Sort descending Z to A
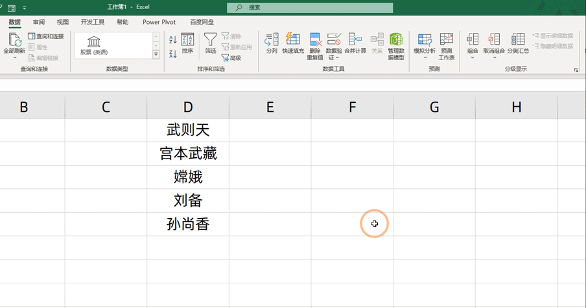Viewport: 586px width, 308px height. 172,54
